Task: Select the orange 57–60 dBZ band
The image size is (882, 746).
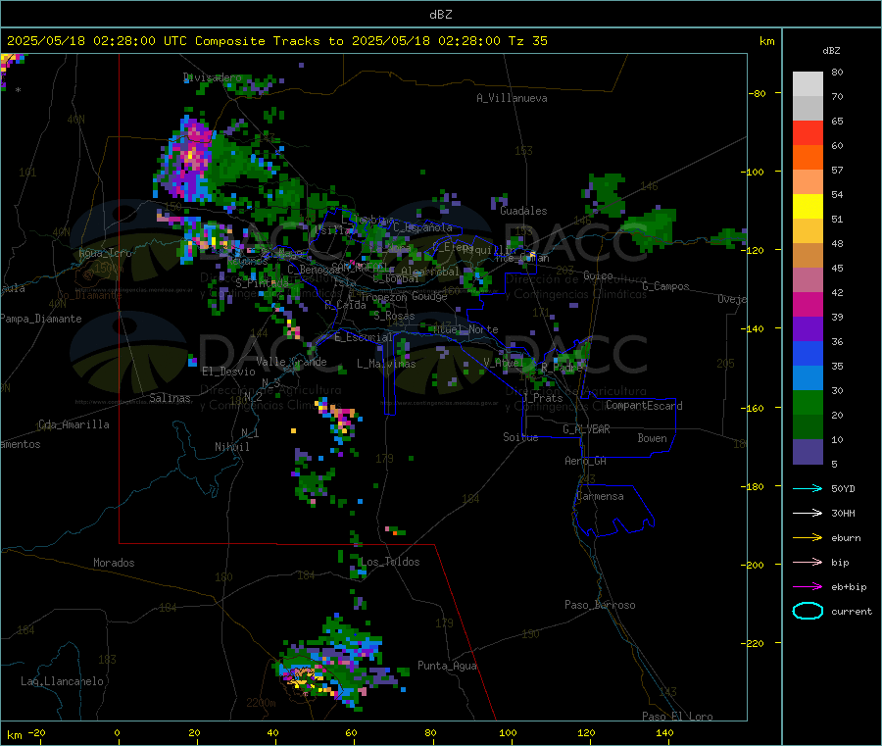Action: pos(808,158)
